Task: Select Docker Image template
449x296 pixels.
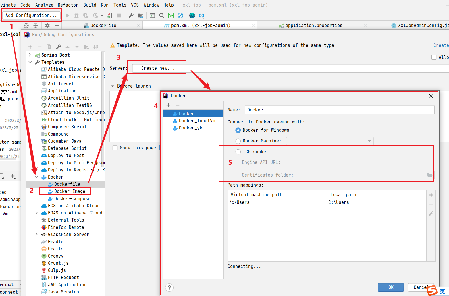Action: click(70, 191)
